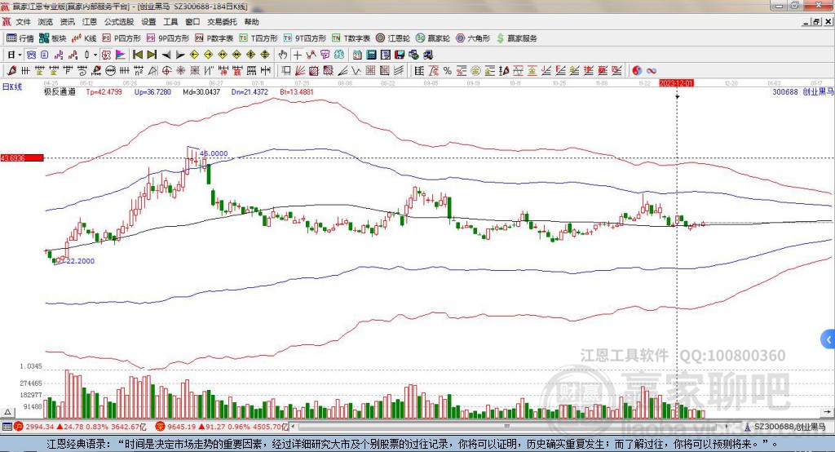Screen dimensions: 835x452
Task: Open 赢家服务 dollar-sign service button
Action: coord(516,38)
